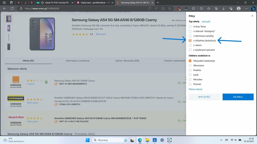
Task: Mute the Kanał TV FOX Comedy tab
Action: pyautogui.click(x=42, y=2)
